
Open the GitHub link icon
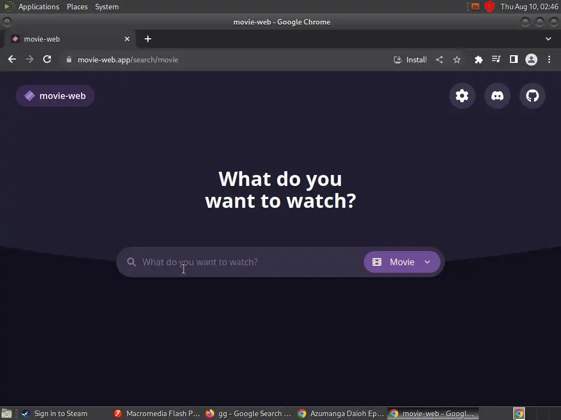(x=532, y=96)
